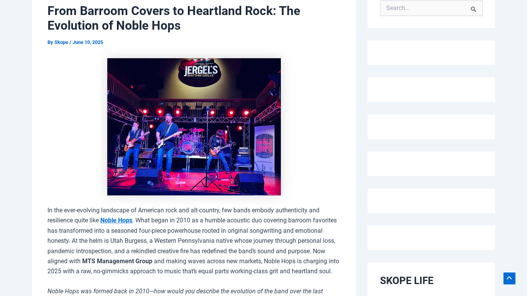Follow the Noble Hops hyperlink
Image resolution: width=527 pixels, height=296 pixels.
[x=116, y=220]
